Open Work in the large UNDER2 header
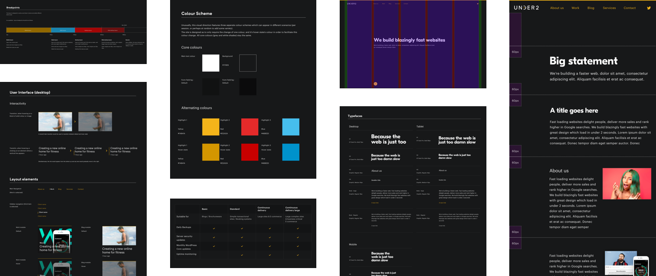 [575, 8]
